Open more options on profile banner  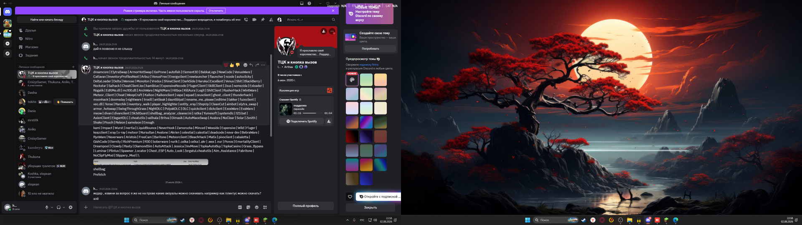coord(332,31)
